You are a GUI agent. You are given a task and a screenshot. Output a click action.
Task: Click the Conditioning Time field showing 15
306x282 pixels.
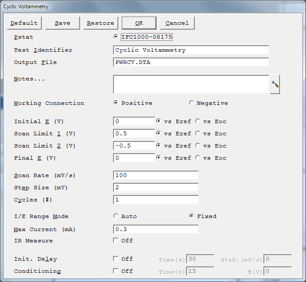200,271
